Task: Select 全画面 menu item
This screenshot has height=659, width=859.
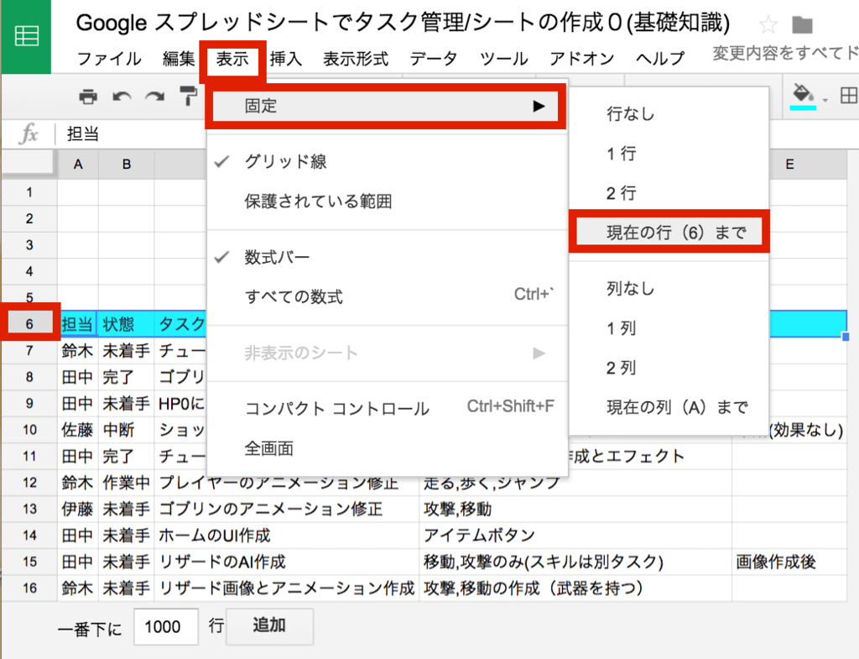Action: tap(387, 448)
